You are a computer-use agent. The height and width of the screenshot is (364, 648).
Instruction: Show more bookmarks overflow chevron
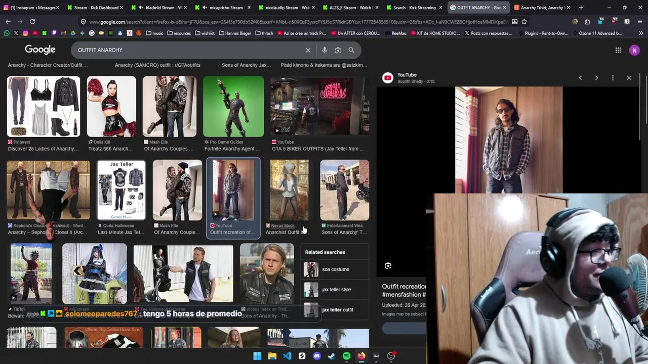tap(641, 33)
